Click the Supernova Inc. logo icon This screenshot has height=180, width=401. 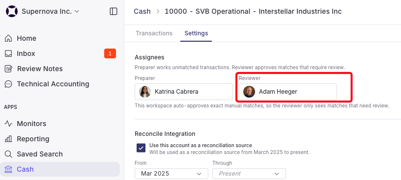coord(11,11)
